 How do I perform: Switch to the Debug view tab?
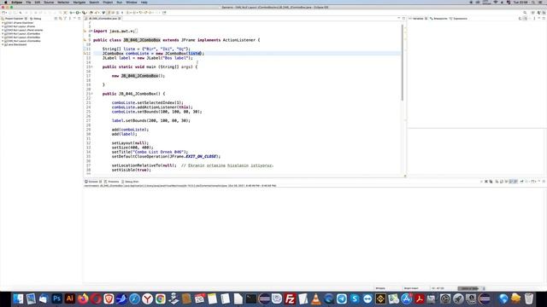pyautogui.click(x=36, y=19)
